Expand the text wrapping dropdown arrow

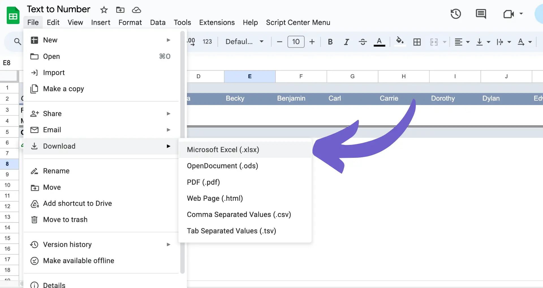pos(509,42)
